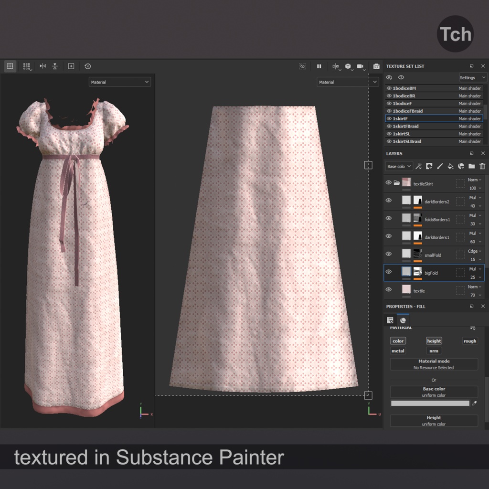
Task: Create a new folder in the Layers panel
Action: tap(472, 166)
